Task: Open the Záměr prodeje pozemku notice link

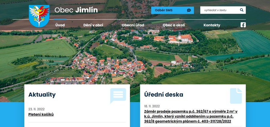Action: pyautogui.click(x=191, y=116)
